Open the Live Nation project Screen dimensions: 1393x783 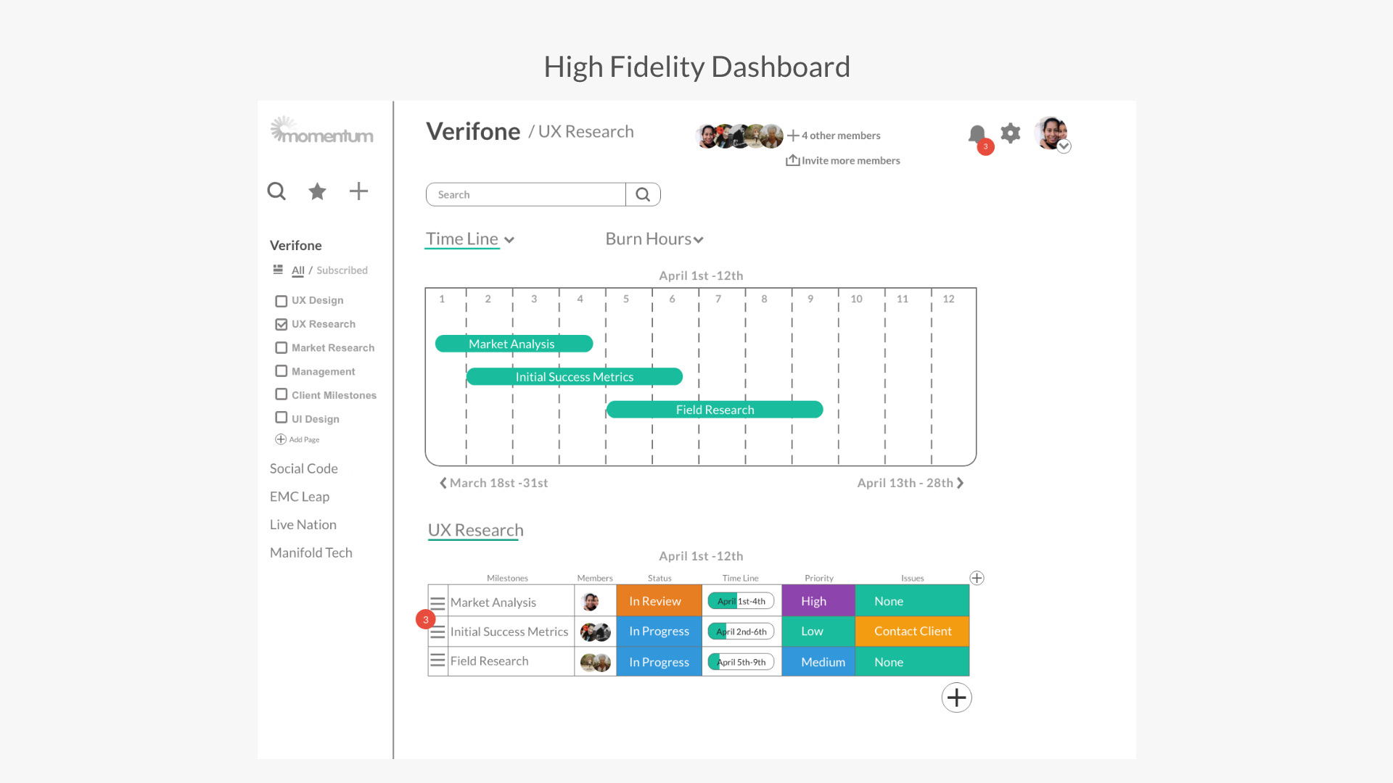click(303, 525)
